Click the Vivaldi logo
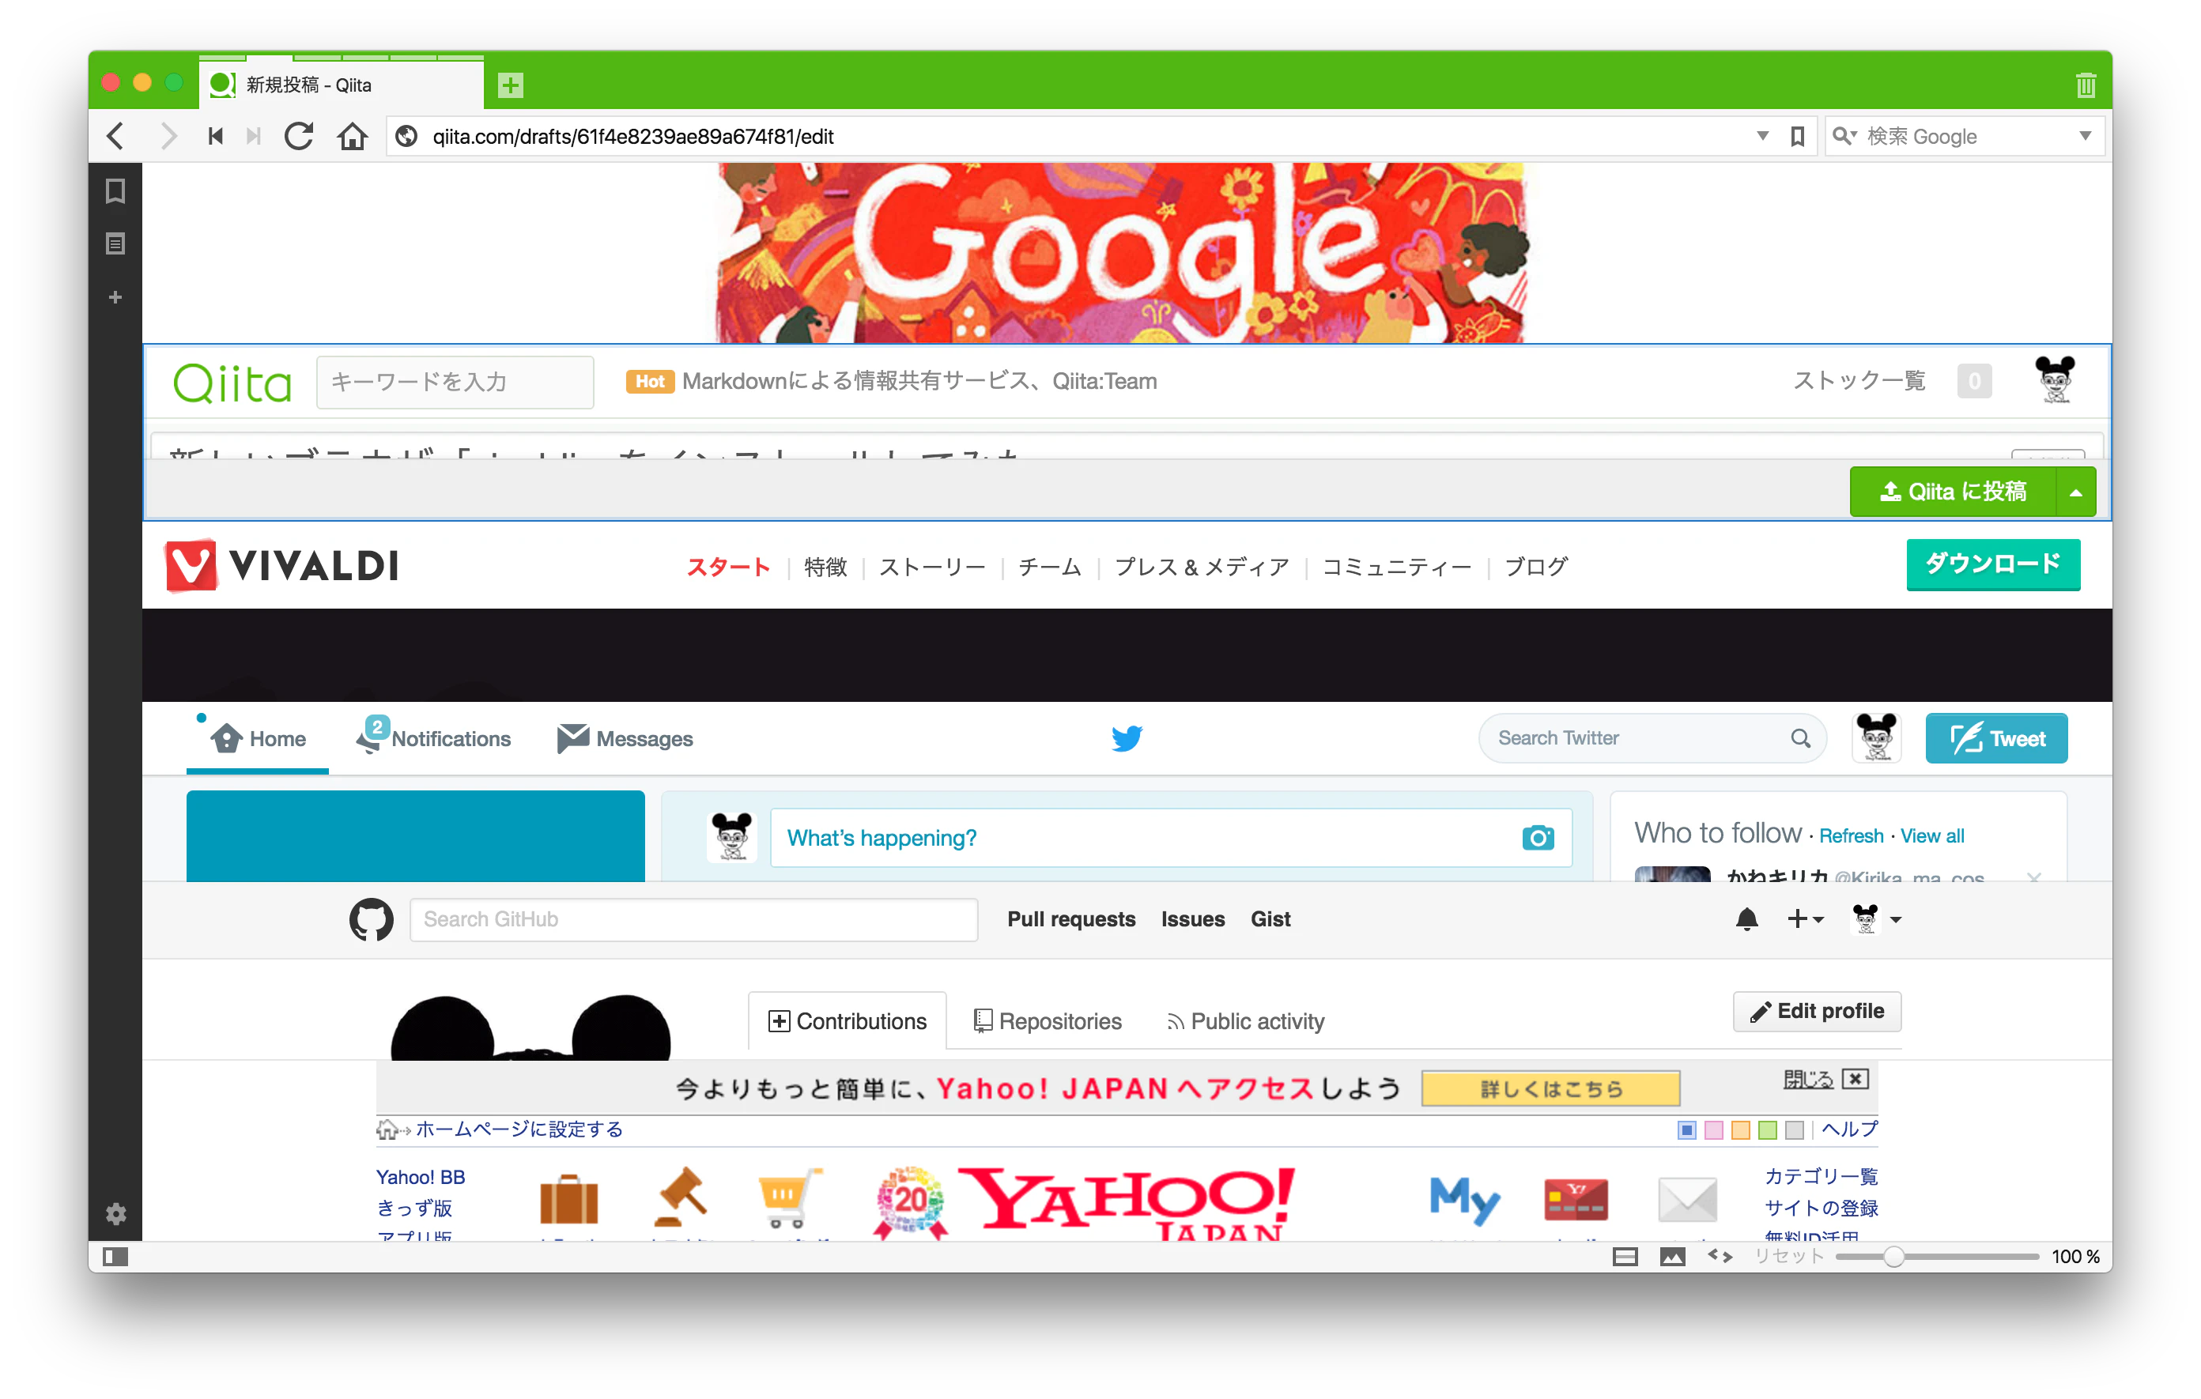The height and width of the screenshot is (1399, 2201). (282, 566)
